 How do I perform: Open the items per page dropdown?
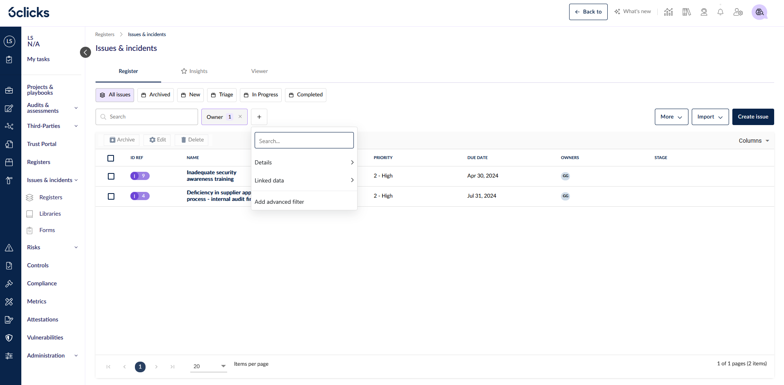[x=209, y=366]
